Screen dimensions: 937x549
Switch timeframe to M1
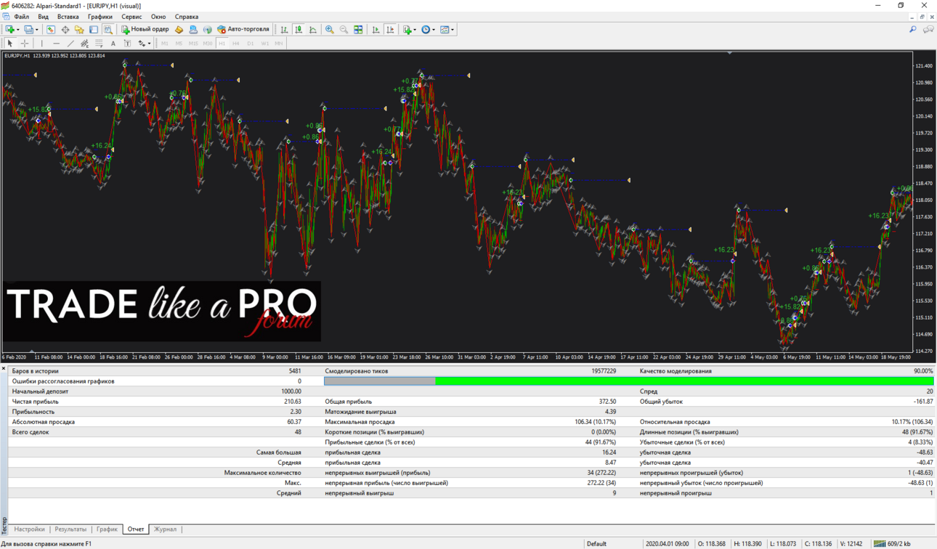pos(165,44)
